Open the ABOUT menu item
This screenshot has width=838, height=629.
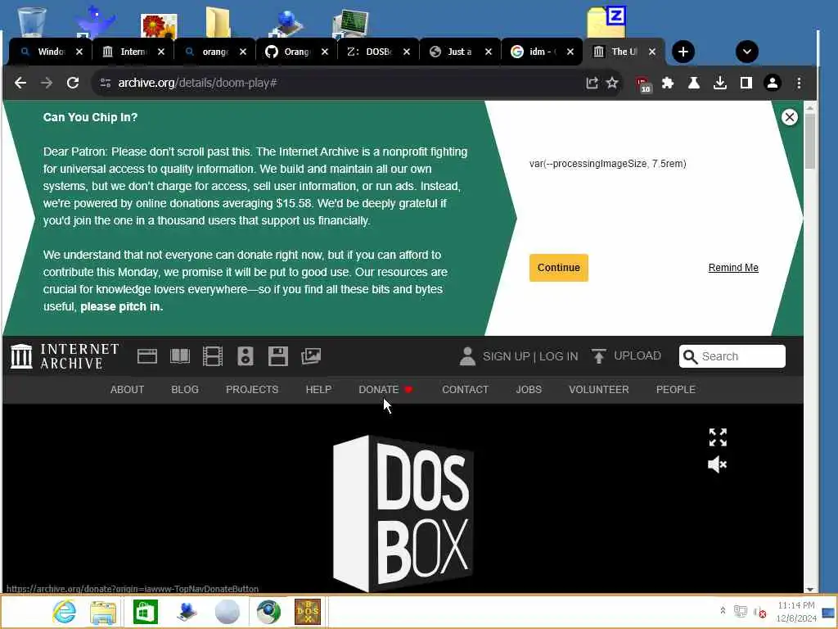(x=127, y=389)
